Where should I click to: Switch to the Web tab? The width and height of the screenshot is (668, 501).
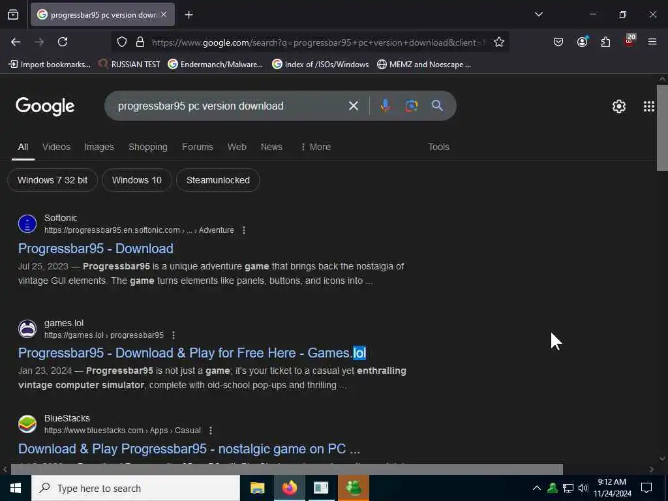237,147
